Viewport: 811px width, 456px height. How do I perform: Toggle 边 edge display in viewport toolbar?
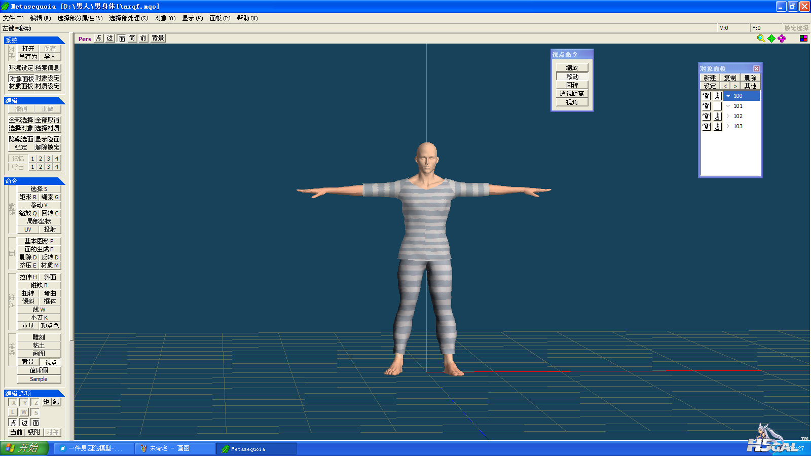pyautogui.click(x=110, y=39)
